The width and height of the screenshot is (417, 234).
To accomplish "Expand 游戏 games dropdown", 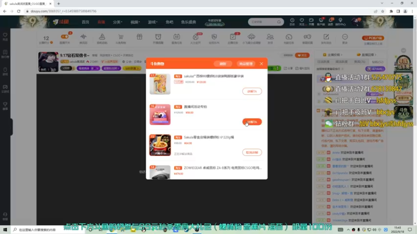I will point(152,22).
